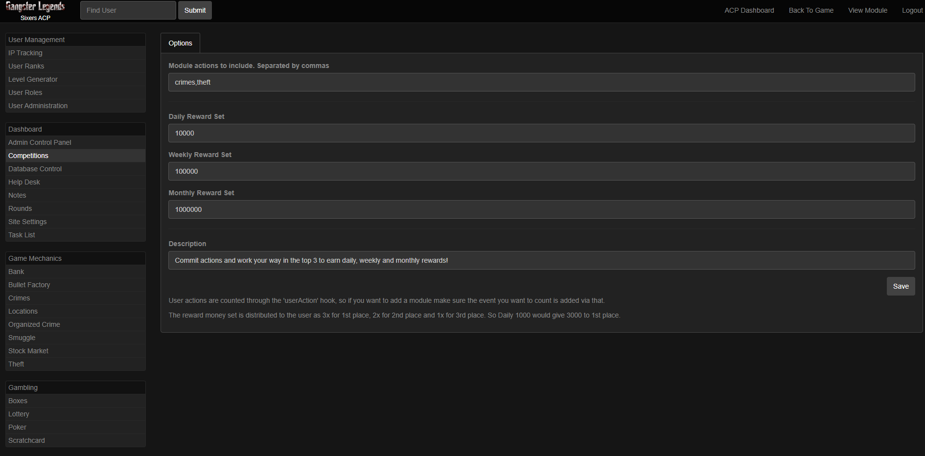
Task: Open Site Settings from the sidebar
Action: coord(27,222)
